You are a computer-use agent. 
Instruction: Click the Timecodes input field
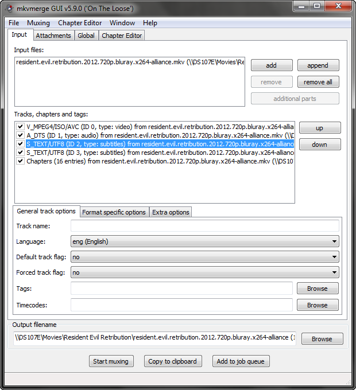click(181, 305)
